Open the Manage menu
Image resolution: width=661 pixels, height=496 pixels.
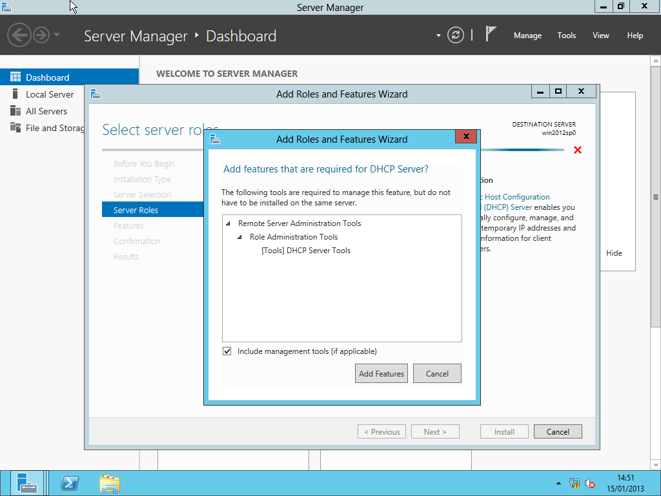pos(527,36)
